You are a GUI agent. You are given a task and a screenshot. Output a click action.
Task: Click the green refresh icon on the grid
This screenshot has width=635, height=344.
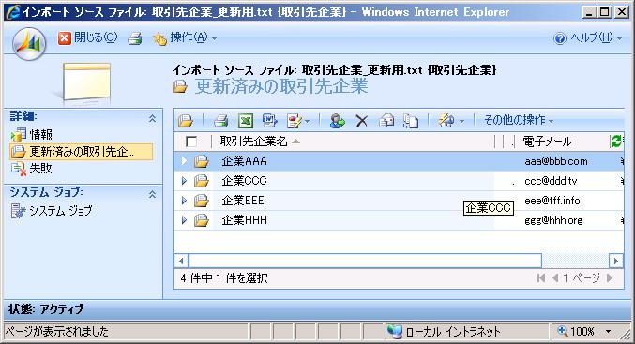(x=616, y=142)
